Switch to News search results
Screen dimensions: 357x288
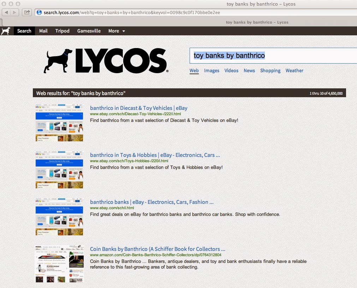point(249,71)
